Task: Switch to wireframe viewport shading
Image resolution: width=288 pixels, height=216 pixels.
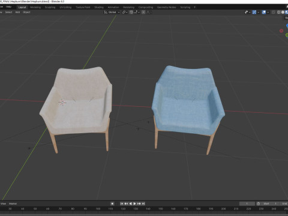Action: 279,12
